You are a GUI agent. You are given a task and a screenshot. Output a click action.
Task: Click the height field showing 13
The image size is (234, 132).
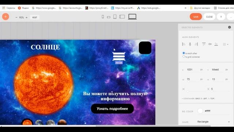218,79
